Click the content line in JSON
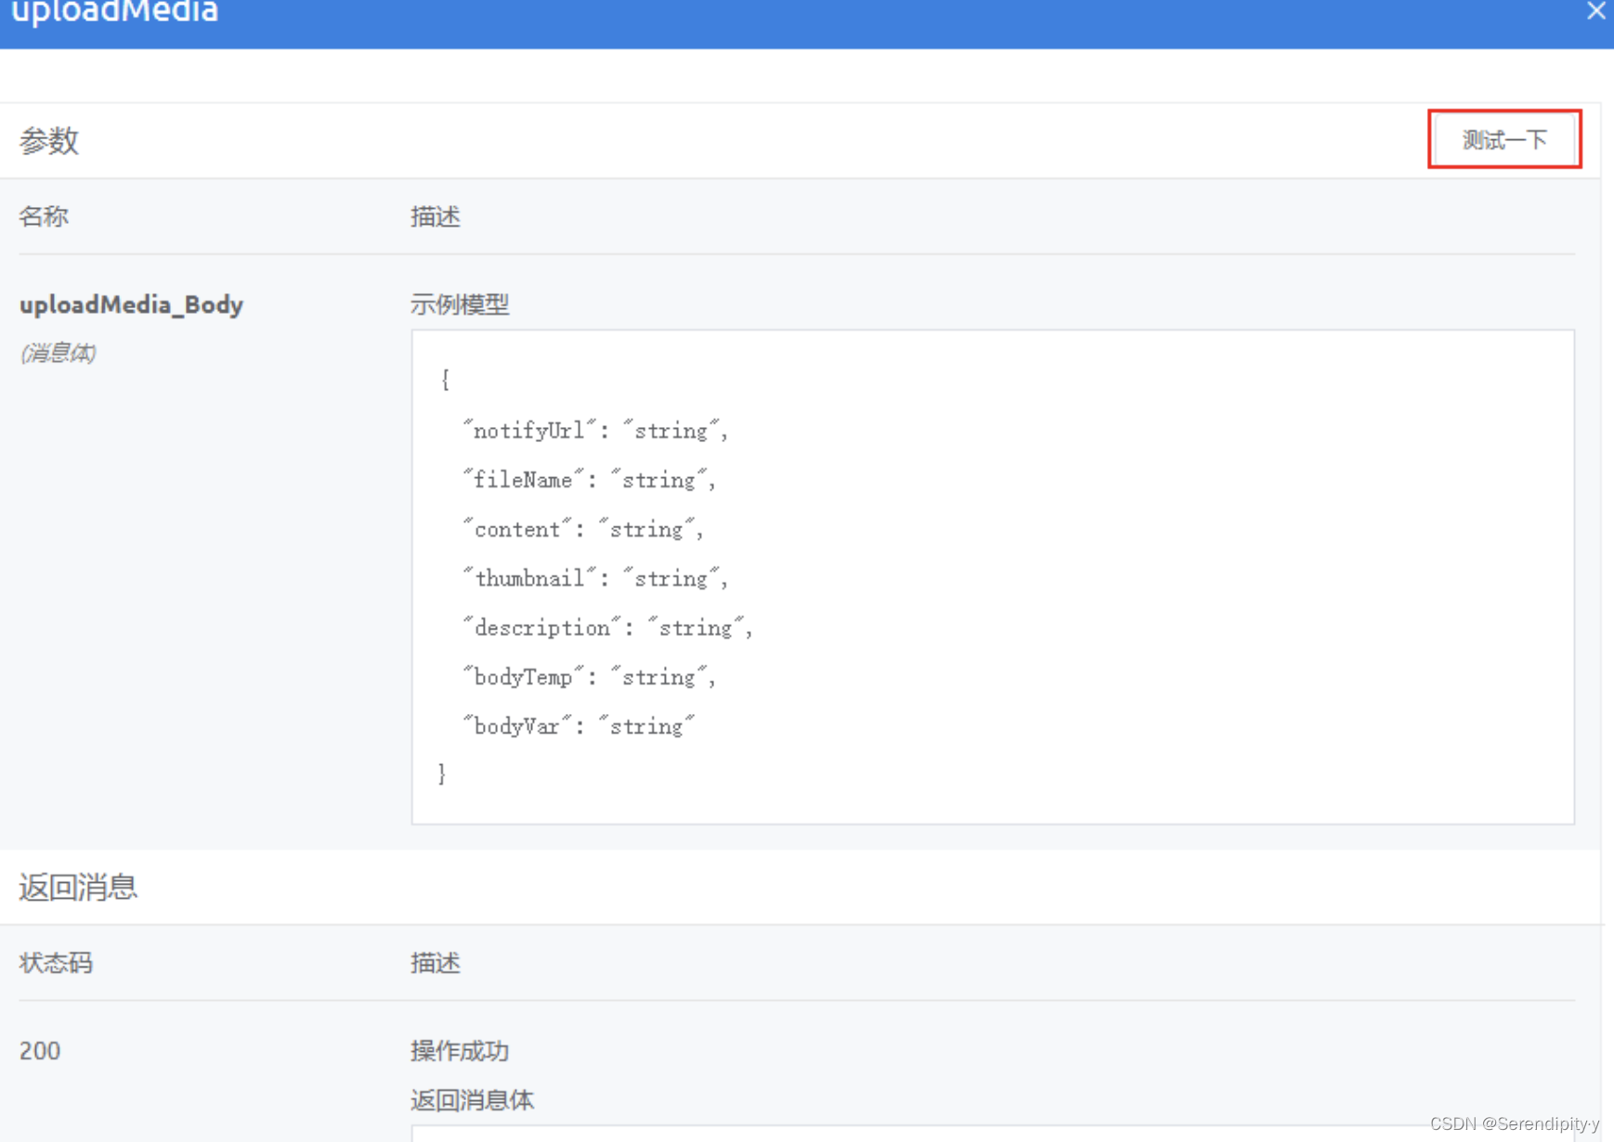 (583, 529)
